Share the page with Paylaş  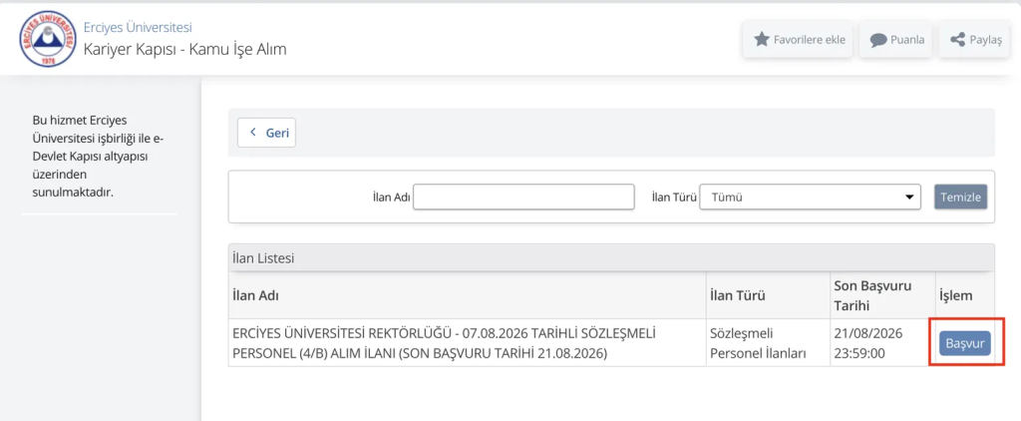point(974,40)
